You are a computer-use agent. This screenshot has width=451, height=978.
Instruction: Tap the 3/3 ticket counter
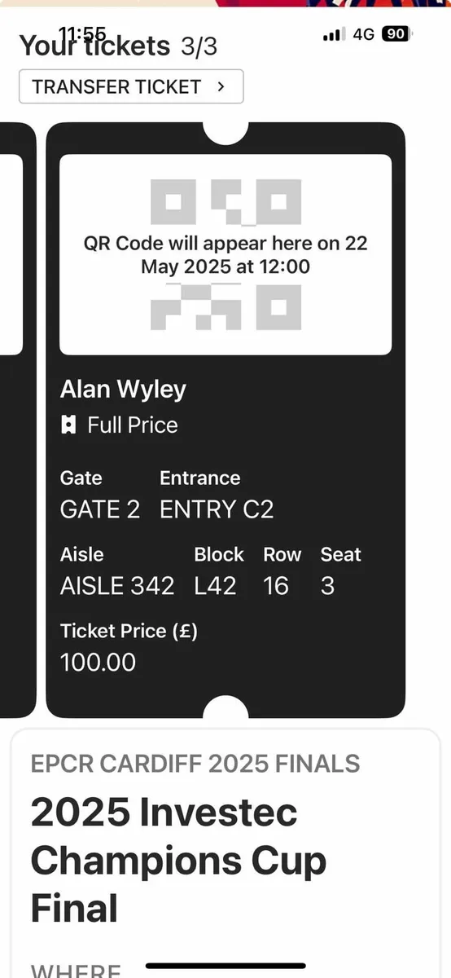[199, 46]
